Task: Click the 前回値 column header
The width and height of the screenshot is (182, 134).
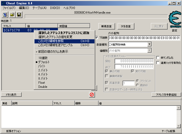Action: click(x=74, y=26)
